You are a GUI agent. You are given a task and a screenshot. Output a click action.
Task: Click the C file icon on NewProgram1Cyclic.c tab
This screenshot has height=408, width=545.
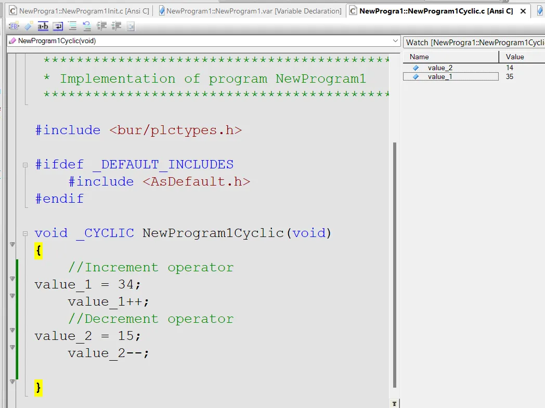353,11
